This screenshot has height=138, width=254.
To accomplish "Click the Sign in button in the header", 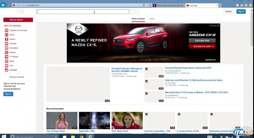I will [241, 11].
